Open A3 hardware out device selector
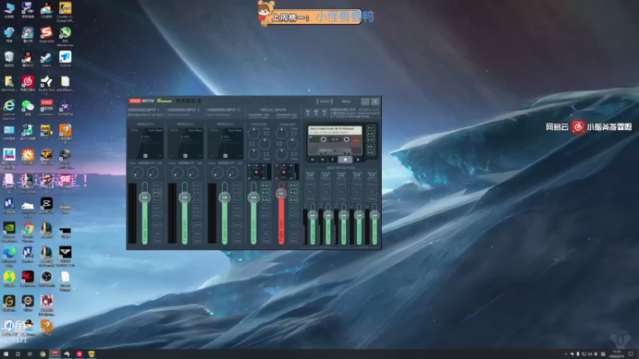The height and width of the screenshot is (359, 639). pos(324,112)
